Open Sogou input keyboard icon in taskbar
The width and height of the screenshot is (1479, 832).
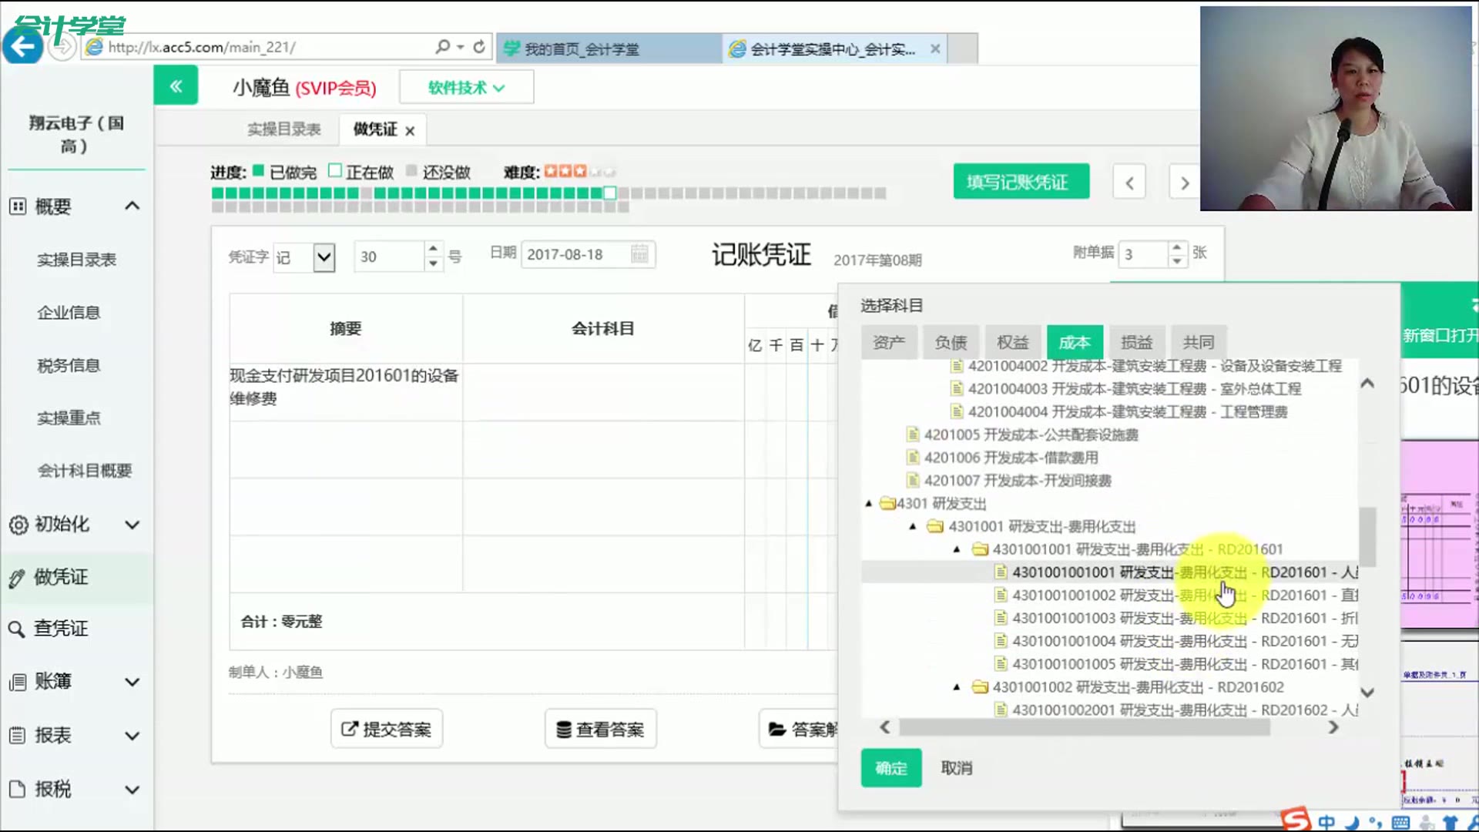(x=1400, y=823)
